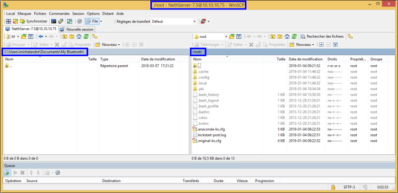Open the Session menu
Viewport: 398px width, 193px height.
(78, 13)
